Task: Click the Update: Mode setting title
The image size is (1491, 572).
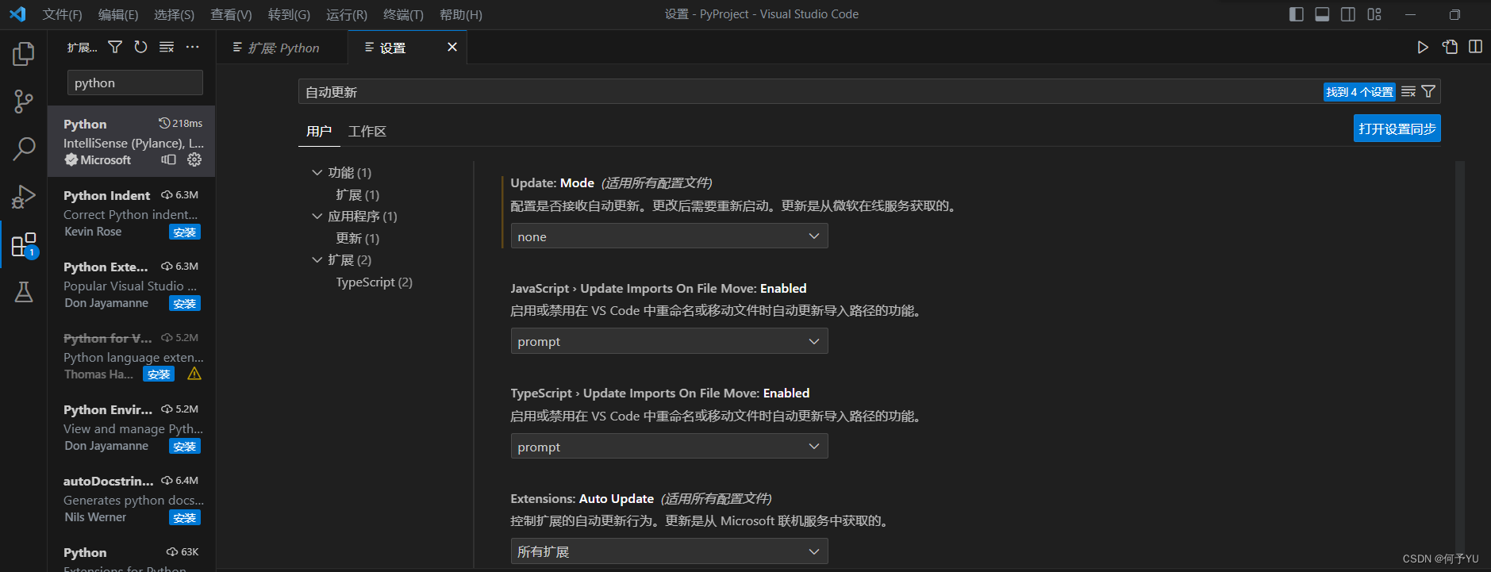Action: click(552, 182)
